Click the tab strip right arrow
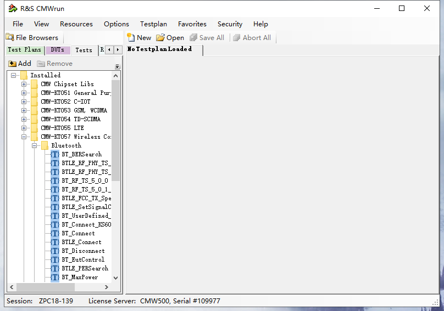The image size is (444, 311). point(118,50)
